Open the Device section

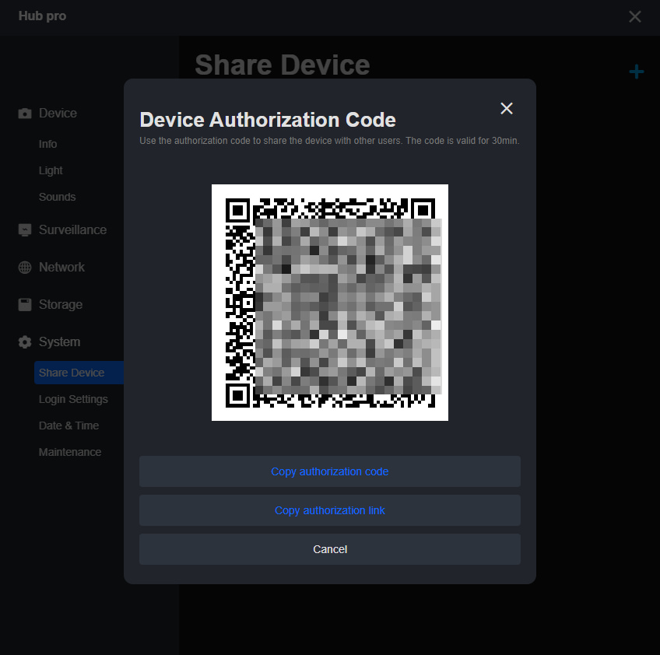click(x=58, y=113)
